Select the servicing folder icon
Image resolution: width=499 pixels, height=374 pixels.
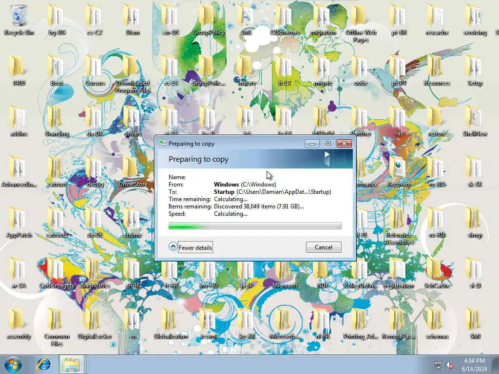pos(475,19)
